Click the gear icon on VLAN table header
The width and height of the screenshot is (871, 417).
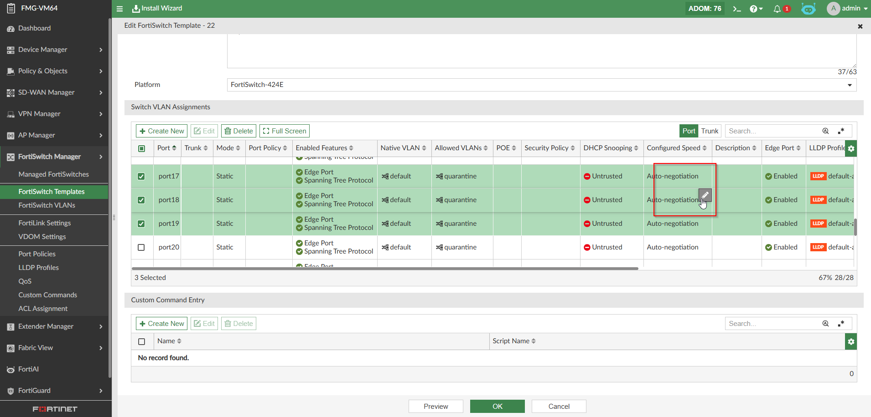point(851,148)
